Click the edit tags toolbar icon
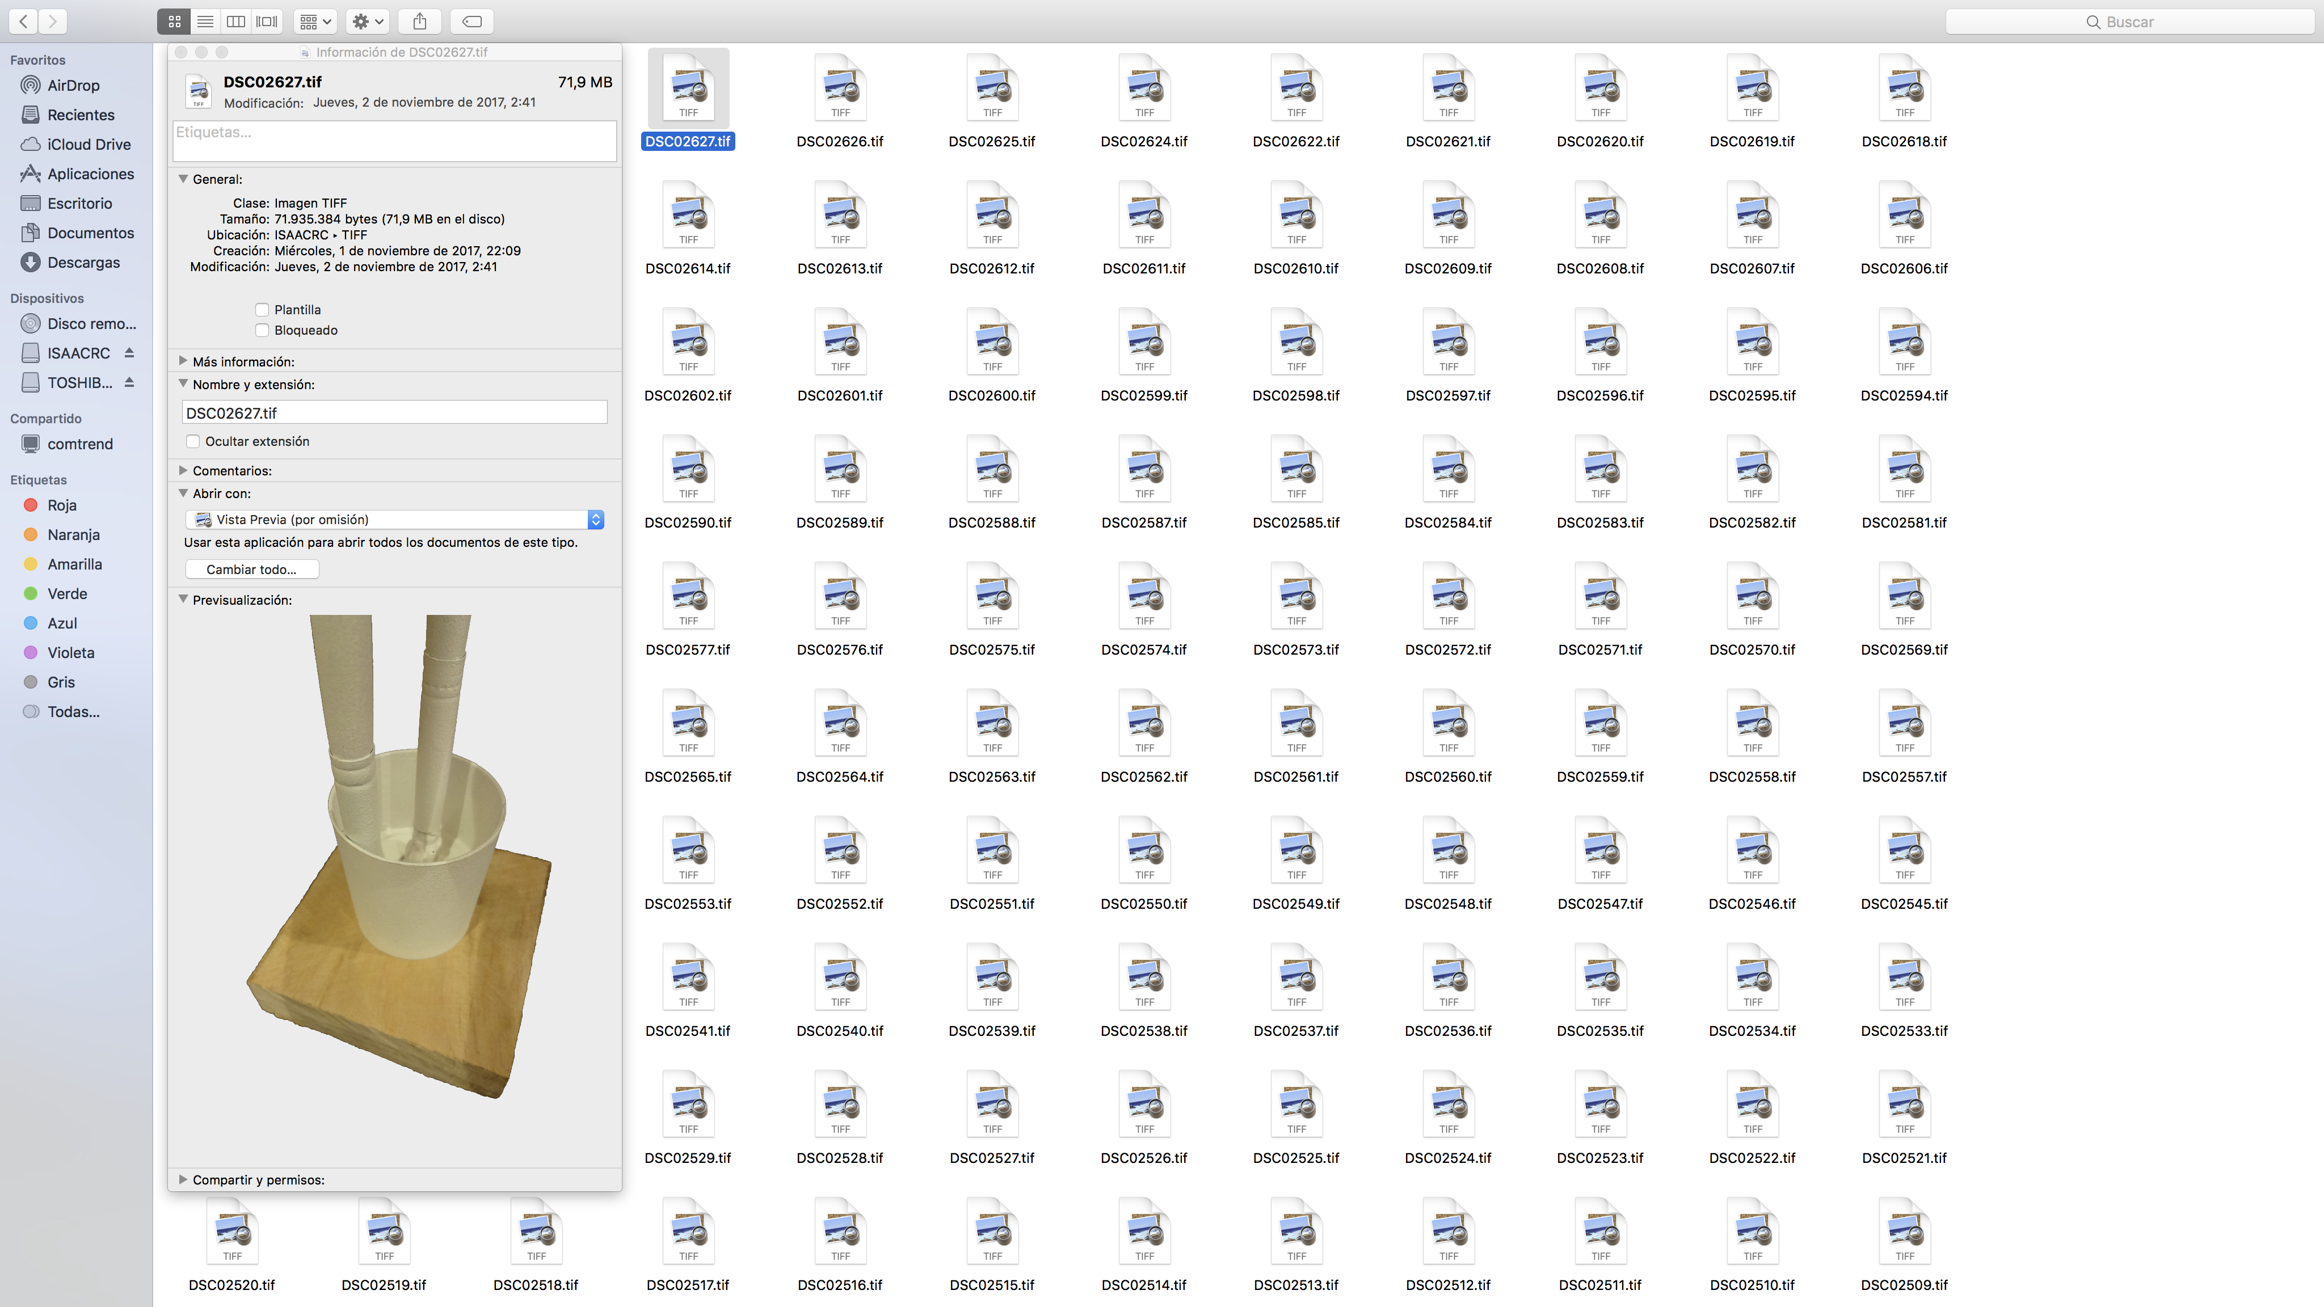Screen dimensions: 2324x1307 click(472, 22)
